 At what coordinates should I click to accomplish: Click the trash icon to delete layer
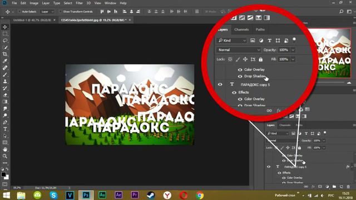[x=348, y=187]
